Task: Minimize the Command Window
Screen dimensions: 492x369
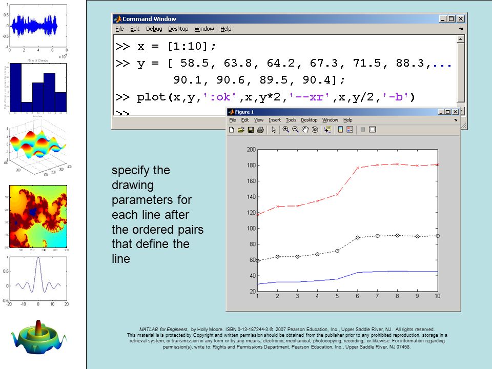Action: 443,19
